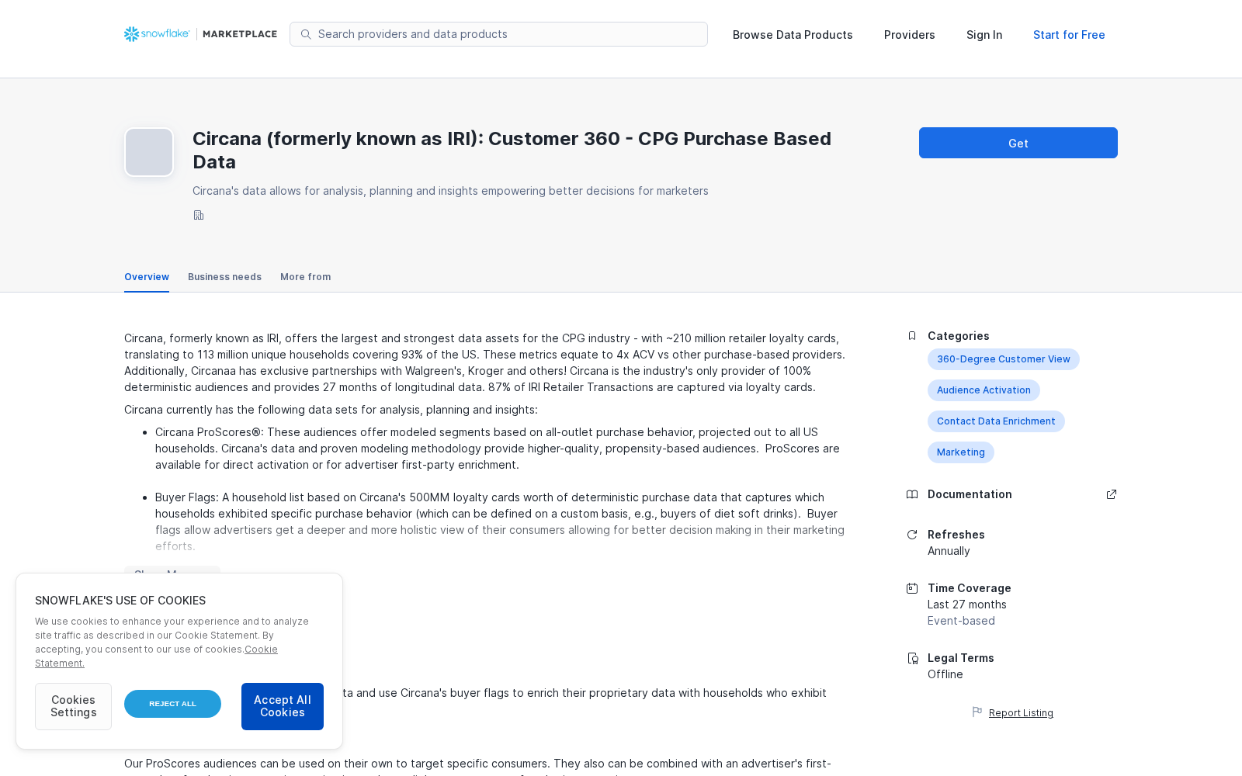1242x776 pixels.
Task: Open Cookies Settings
Action: point(73,706)
